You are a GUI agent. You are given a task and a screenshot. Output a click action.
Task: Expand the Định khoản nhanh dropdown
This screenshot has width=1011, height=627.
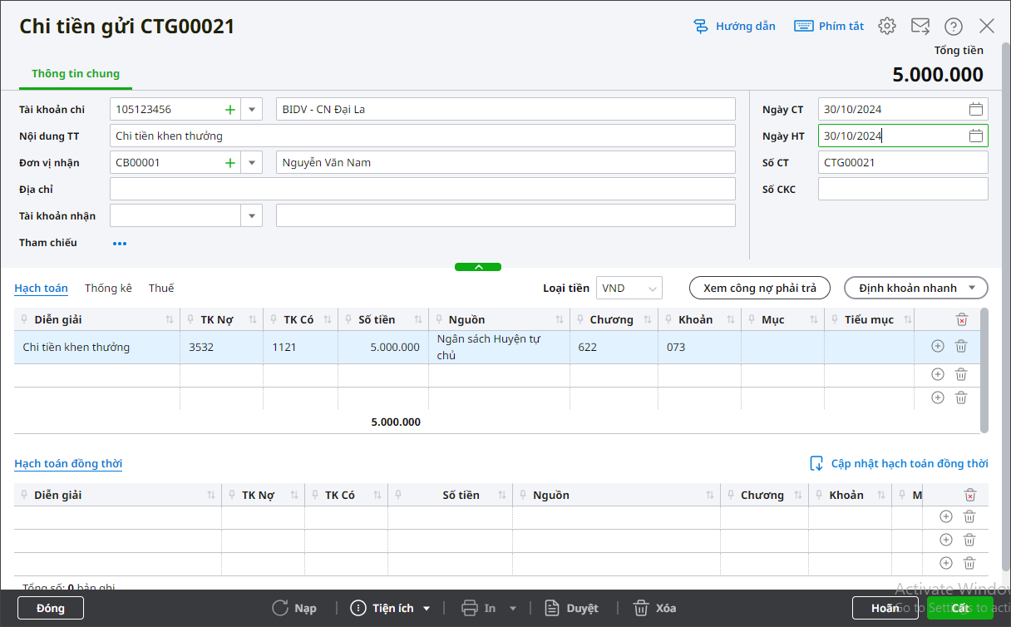[x=973, y=289]
